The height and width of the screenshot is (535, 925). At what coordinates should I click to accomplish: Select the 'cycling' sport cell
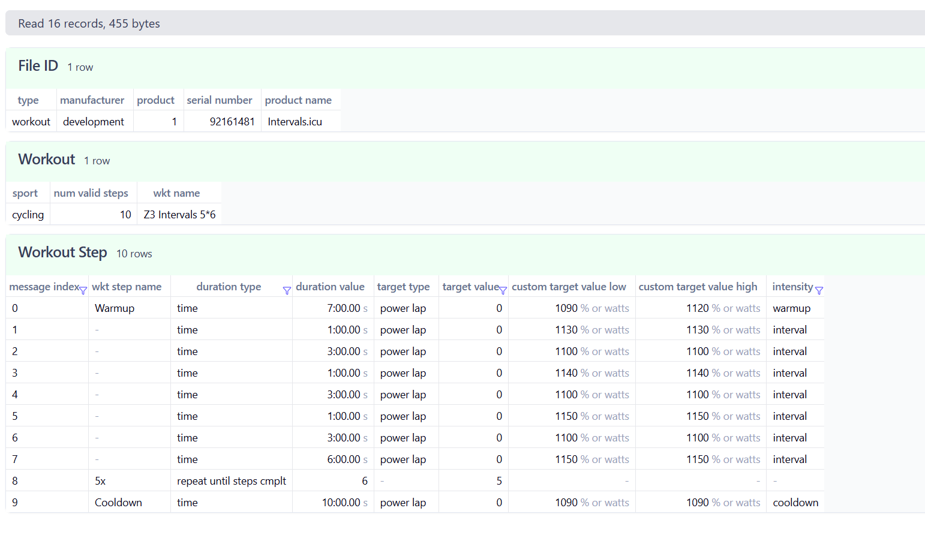28,215
